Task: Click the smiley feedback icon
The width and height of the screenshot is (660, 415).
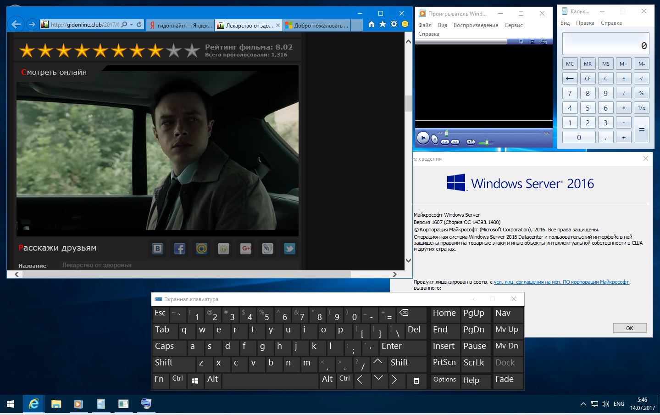Action: coord(405,24)
